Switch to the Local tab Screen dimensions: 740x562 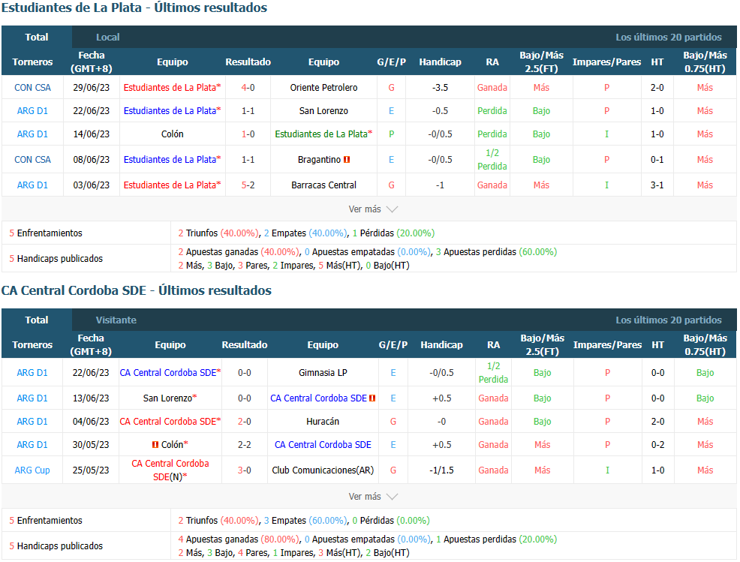pos(107,37)
